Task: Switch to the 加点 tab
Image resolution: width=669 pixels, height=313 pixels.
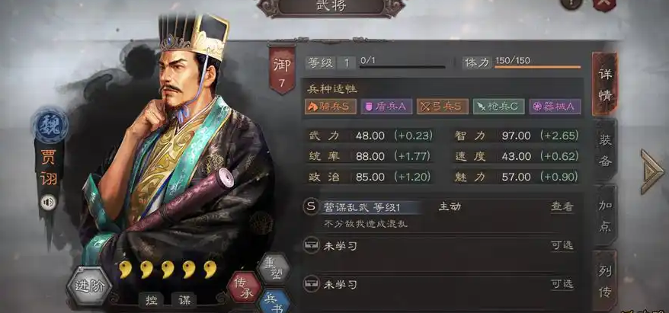Action: 605,216
